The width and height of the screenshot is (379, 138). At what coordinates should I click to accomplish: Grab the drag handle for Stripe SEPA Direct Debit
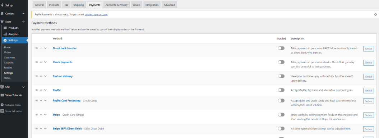click(x=37, y=129)
